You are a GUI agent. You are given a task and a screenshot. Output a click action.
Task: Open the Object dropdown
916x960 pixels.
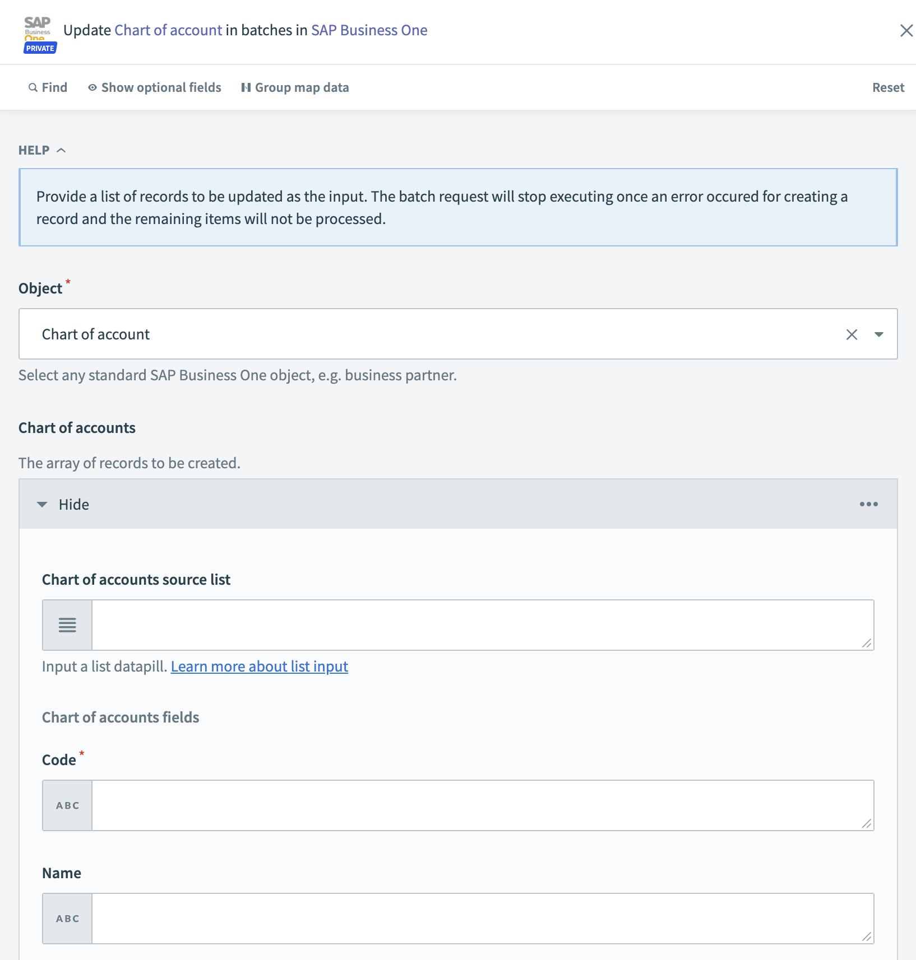coord(880,334)
